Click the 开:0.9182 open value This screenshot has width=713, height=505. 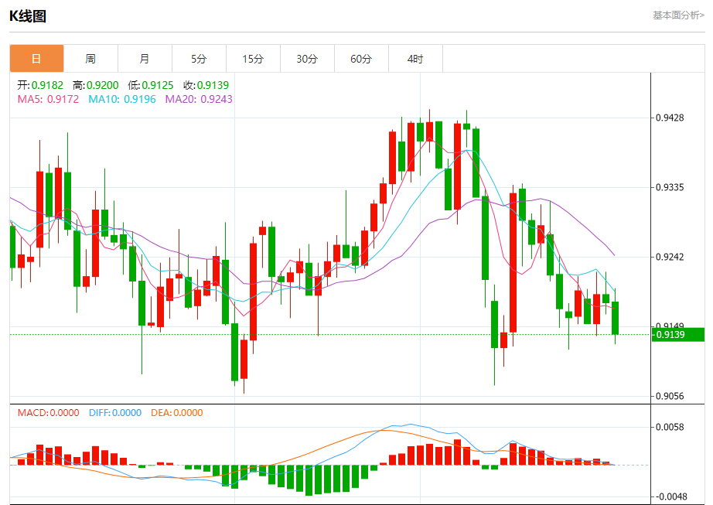[40, 85]
